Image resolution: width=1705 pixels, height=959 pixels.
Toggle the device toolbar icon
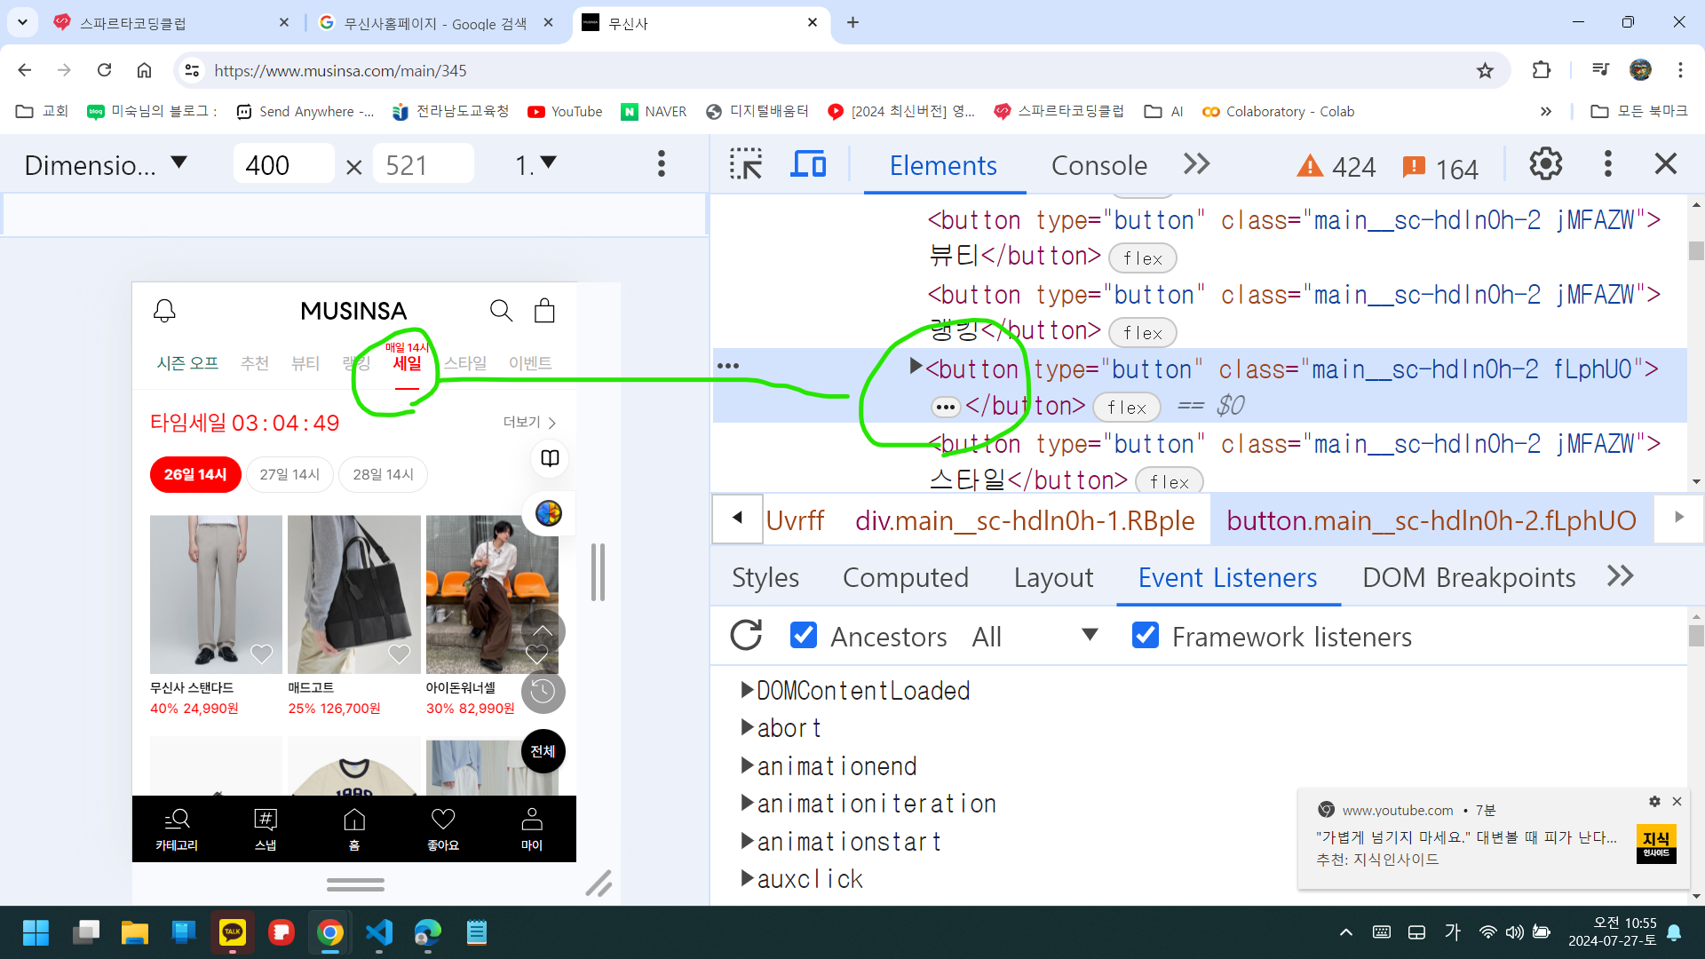808,164
